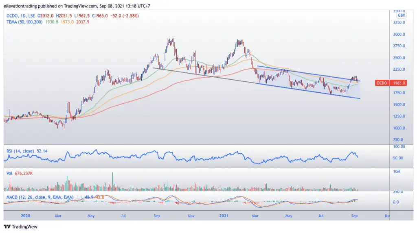Click the OCDO symbol label in the legend
The image size is (417, 233).
click(x=12, y=16)
